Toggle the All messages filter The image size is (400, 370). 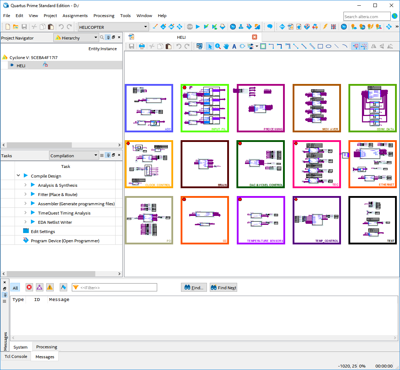[x=15, y=287]
